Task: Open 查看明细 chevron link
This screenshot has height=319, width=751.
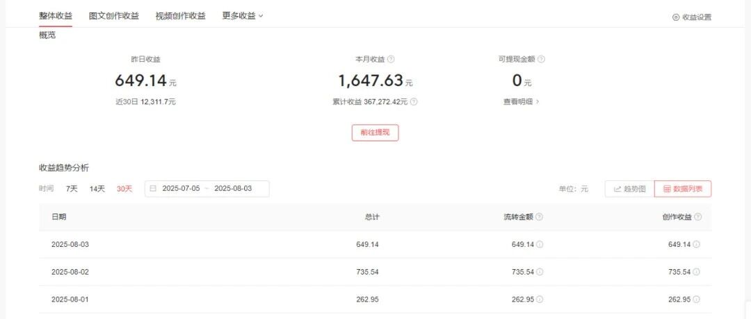Action: pyautogui.click(x=522, y=102)
